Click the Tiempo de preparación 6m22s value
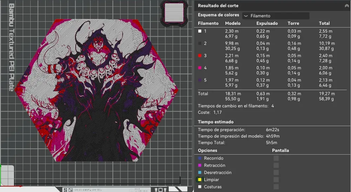Image resolution: width=351 pixels, height=192 pixels. [272, 130]
